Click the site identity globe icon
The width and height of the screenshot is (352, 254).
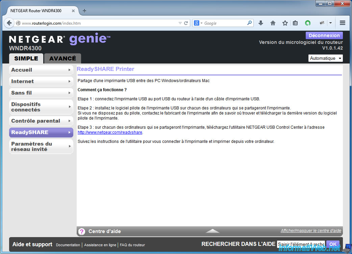tap(18, 23)
